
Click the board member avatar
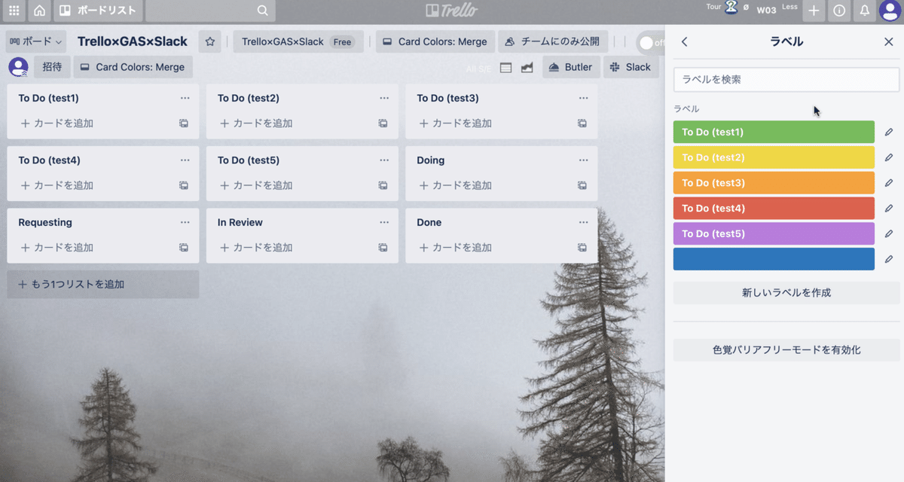[x=18, y=67]
